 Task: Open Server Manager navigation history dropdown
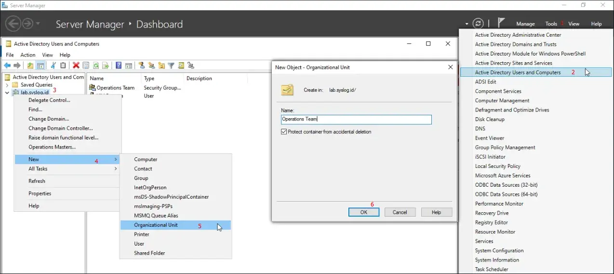[x=38, y=24]
